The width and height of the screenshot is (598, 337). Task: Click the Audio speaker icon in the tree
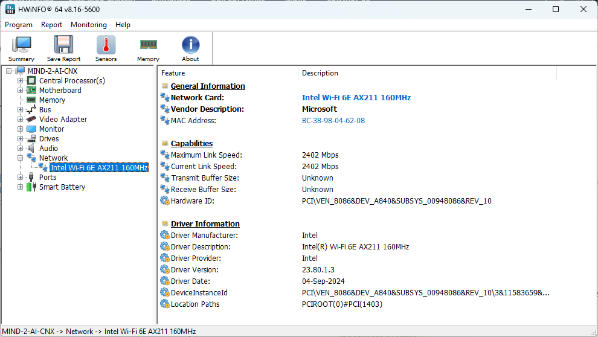pyautogui.click(x=31, y=149)
